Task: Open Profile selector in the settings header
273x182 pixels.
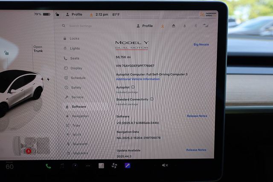Action: pos(145,26)
